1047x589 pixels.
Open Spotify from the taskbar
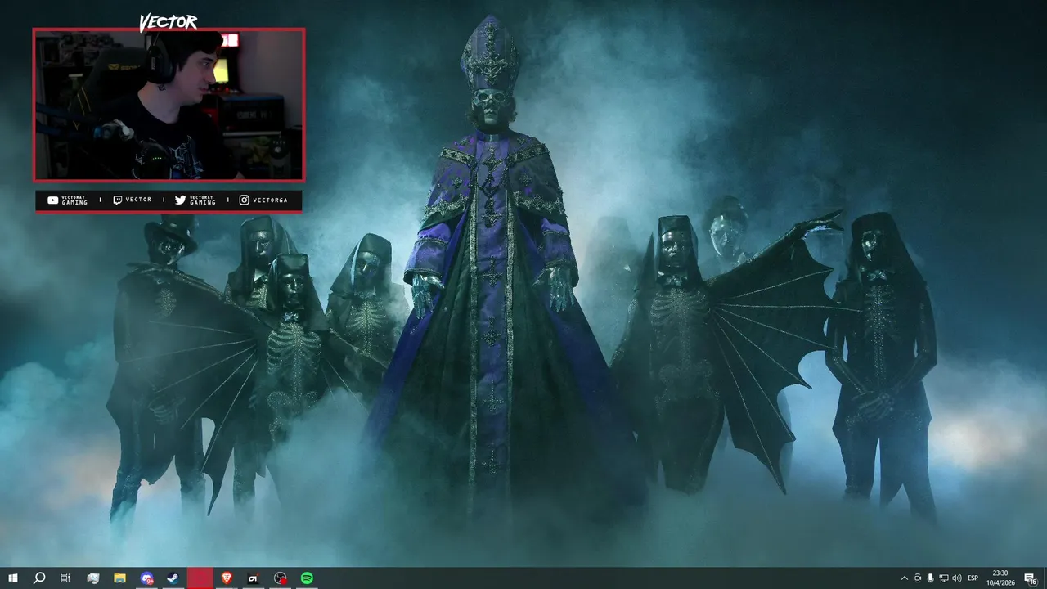307,578
